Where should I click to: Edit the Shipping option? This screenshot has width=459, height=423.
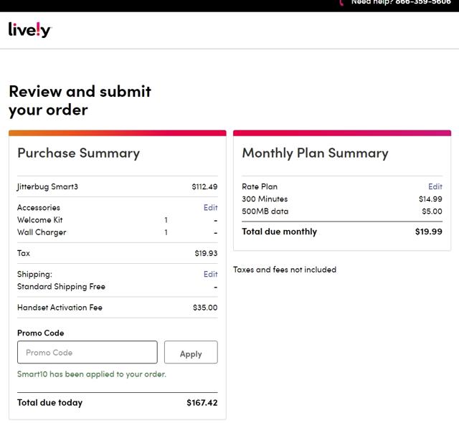210,274
